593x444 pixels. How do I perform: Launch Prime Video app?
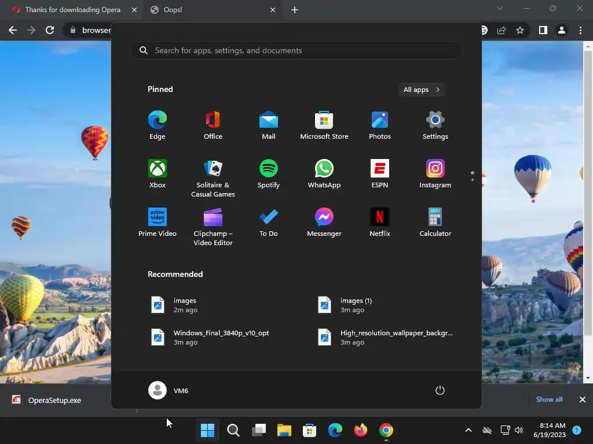[158, 223]
